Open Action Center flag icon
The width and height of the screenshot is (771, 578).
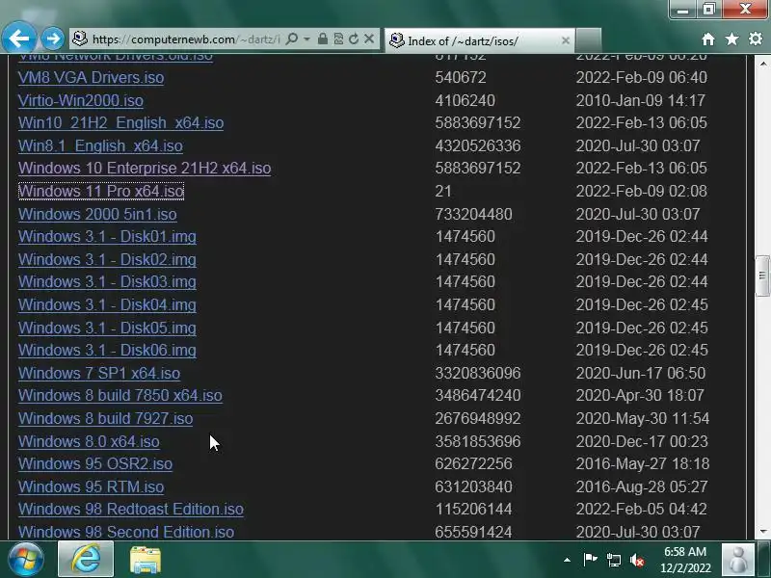pyautogui.click(x=590, y=560)
